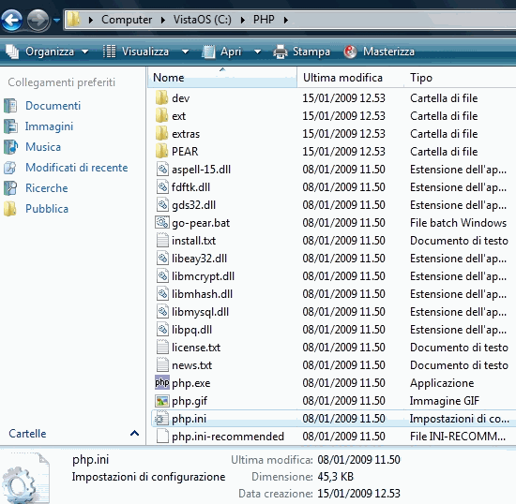Open Documenti in favorite links

point(53,106)
